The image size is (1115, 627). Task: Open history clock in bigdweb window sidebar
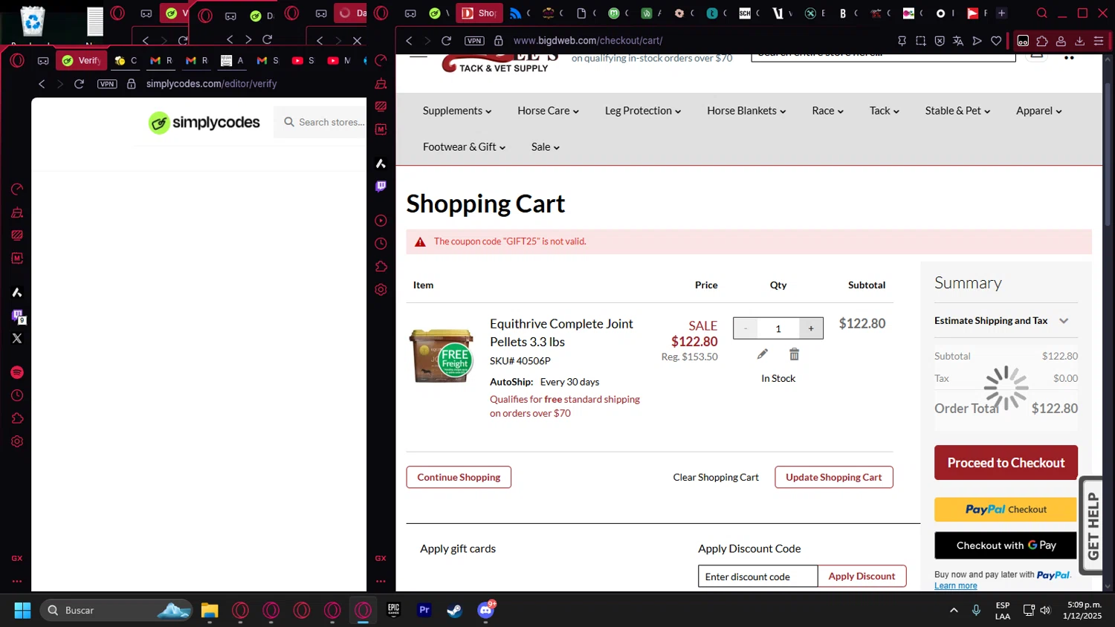pyautogui.click(x=381, y=244)
